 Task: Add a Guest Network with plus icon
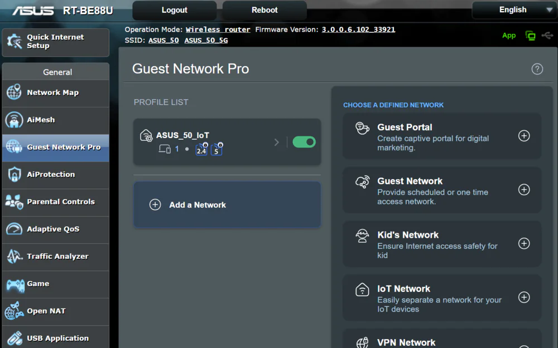tap(524, 190)
